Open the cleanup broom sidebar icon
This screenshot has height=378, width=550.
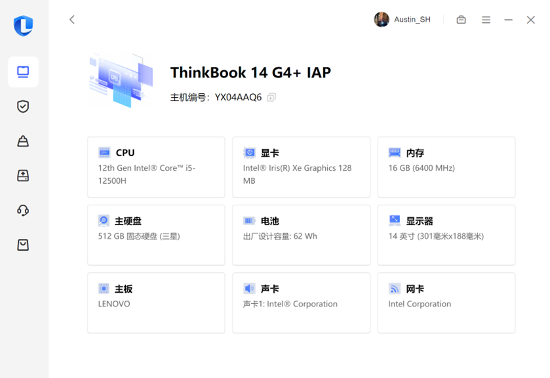click(x=23, y=141)
